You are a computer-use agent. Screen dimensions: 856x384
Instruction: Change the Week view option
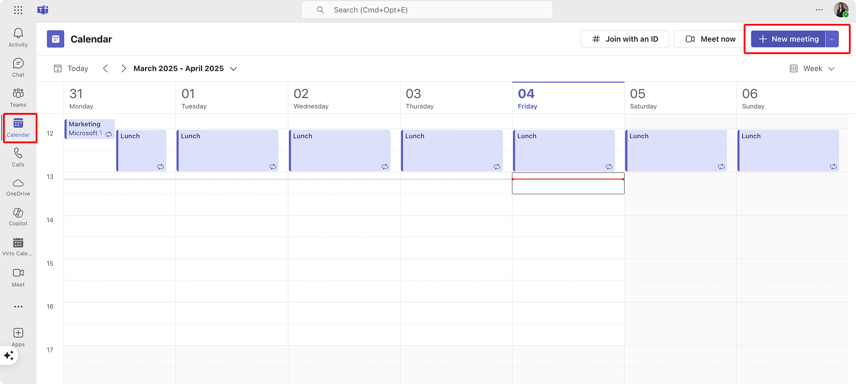(x=812, y=68)
